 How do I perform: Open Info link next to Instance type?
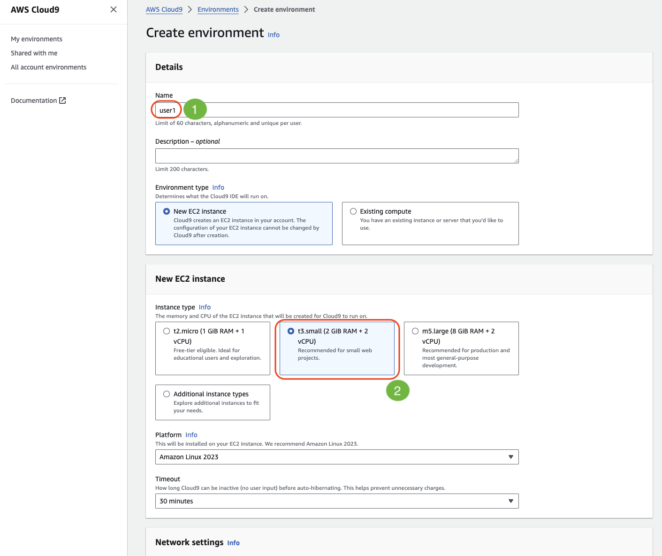205,307
